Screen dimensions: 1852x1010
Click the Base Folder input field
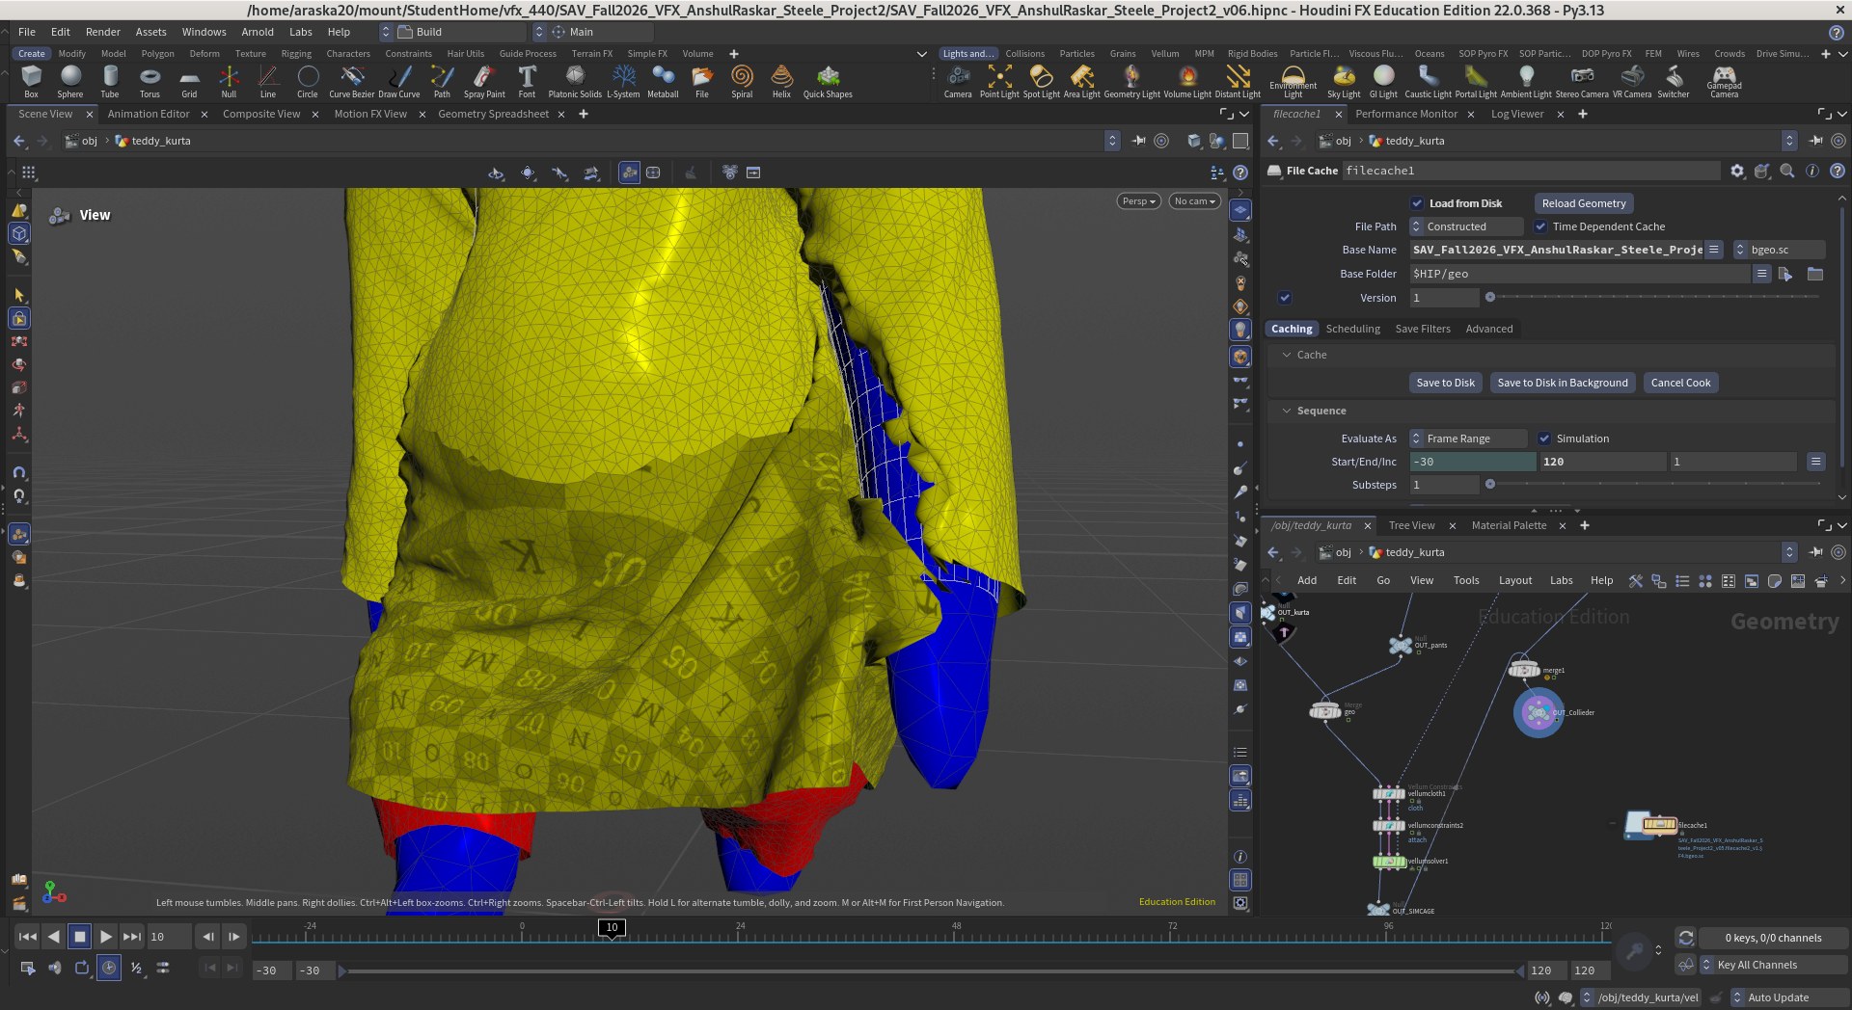click(1579, 274)
